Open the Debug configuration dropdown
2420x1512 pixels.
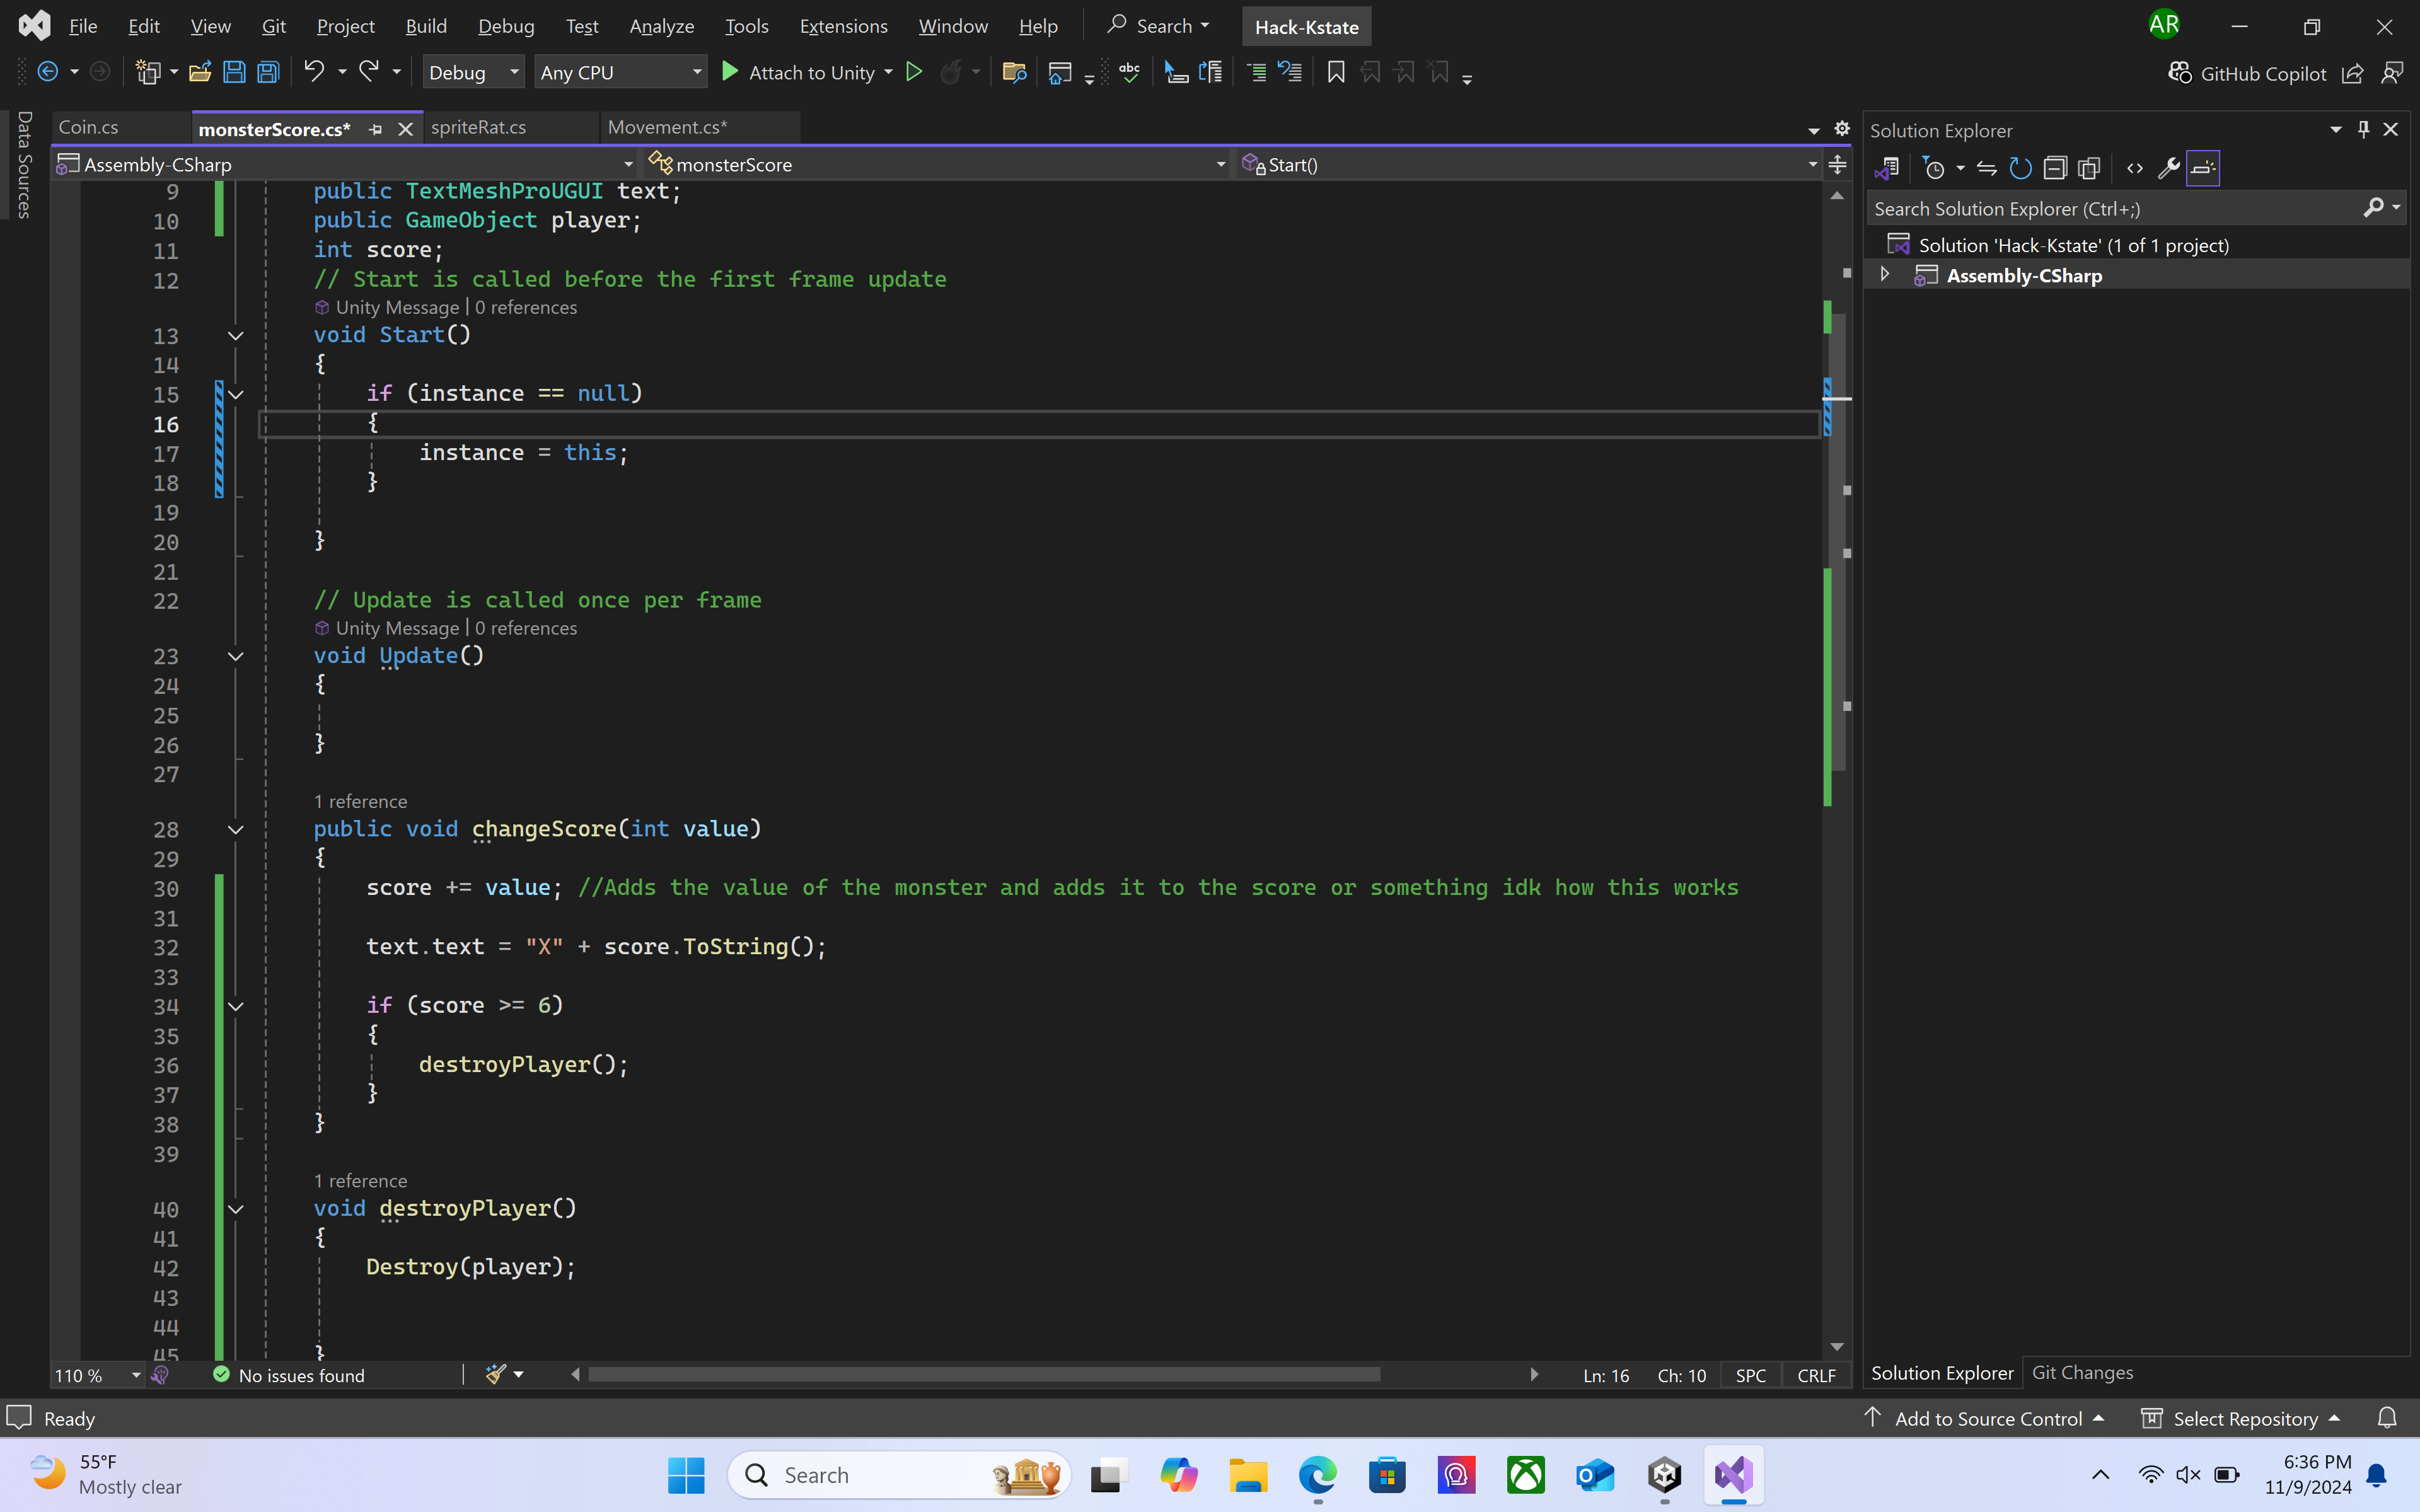[473, 72]
